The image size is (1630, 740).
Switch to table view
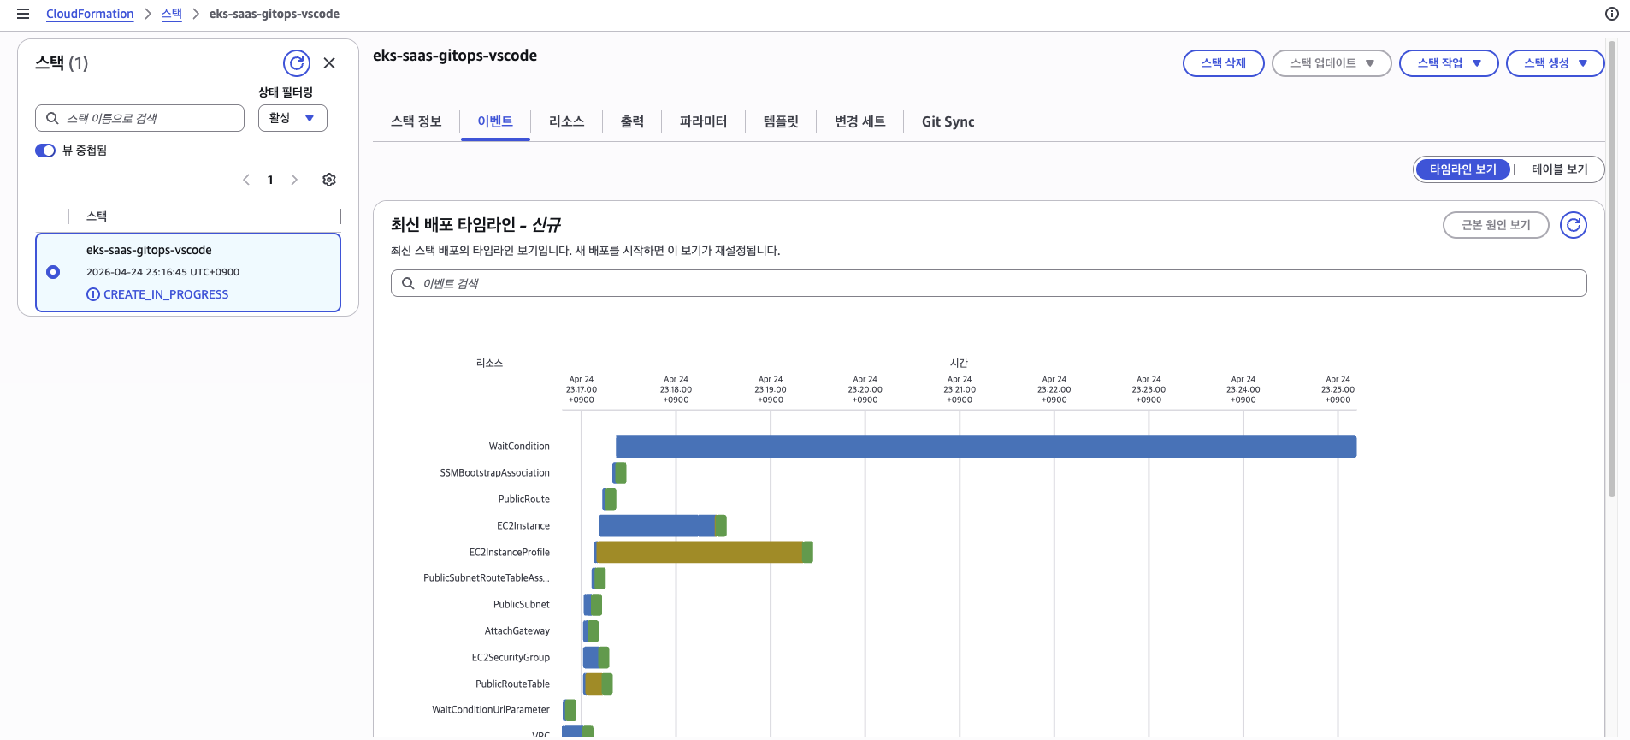(x=1558, y=169)
